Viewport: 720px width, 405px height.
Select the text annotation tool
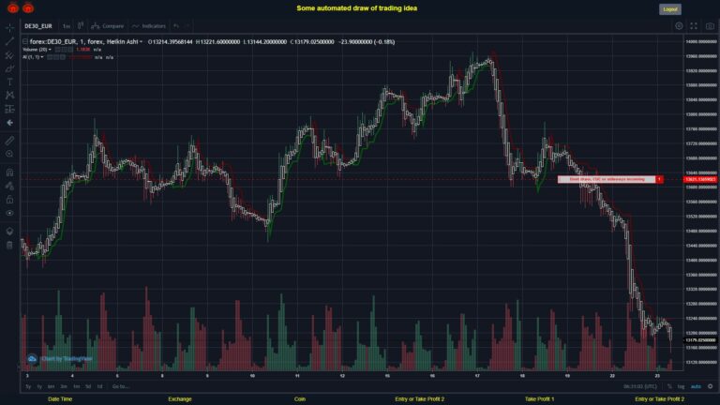tap(9, 82)
